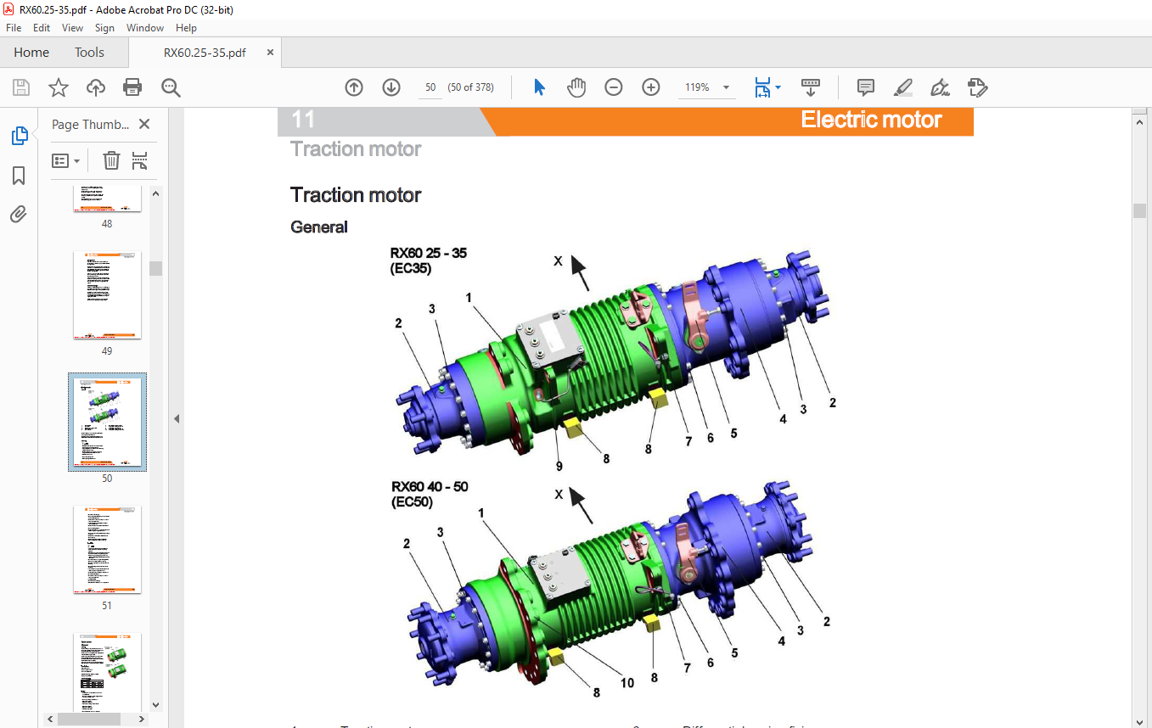Zoom out with minus button

[x=614, y=87]
